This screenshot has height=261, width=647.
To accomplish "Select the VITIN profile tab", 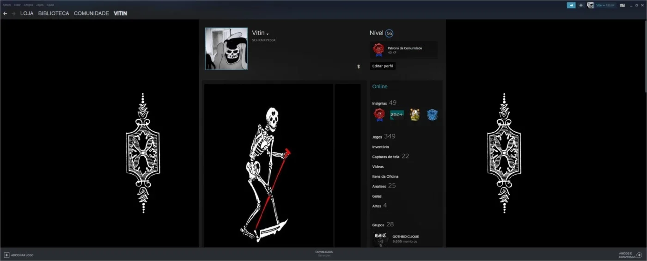I will (120, 13).
